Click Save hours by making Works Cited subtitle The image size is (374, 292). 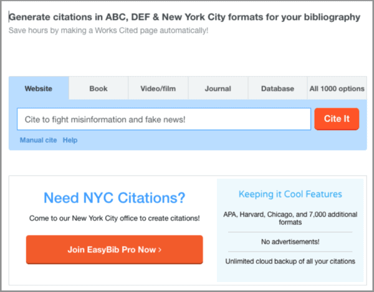coord(108,31)
